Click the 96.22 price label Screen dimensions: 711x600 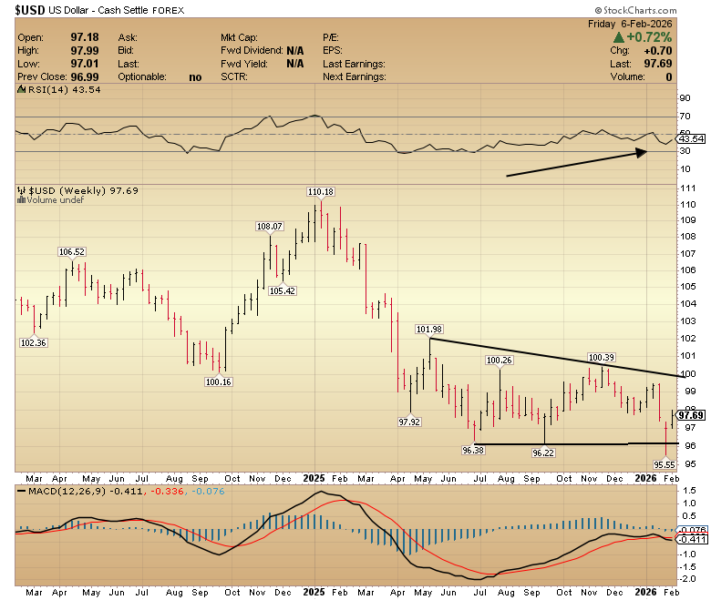[543, 453]
